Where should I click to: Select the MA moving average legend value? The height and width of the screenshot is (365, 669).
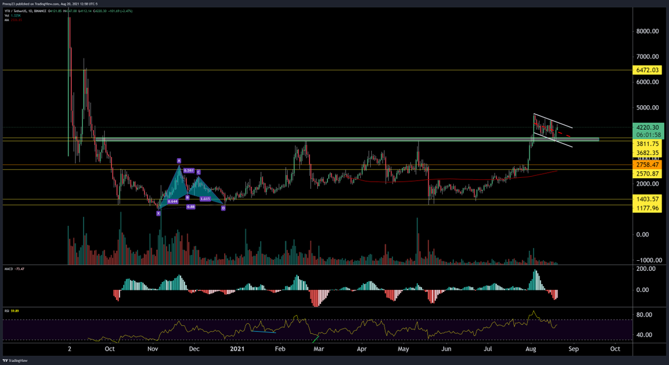click(12, 21)
